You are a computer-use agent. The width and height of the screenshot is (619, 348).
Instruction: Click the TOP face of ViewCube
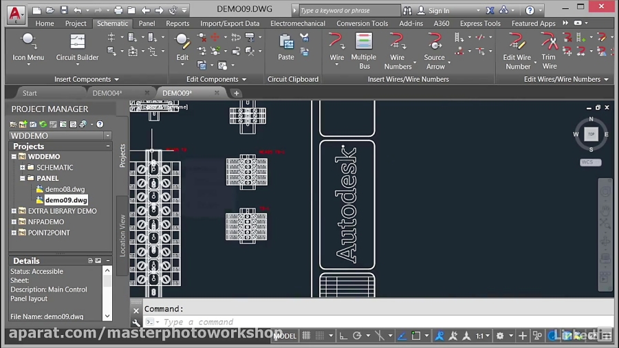coord(591,134)
